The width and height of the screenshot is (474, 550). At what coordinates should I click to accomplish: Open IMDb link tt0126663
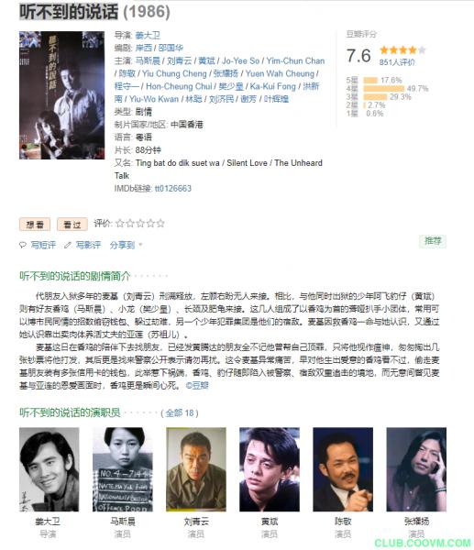[x=173, y=188]
